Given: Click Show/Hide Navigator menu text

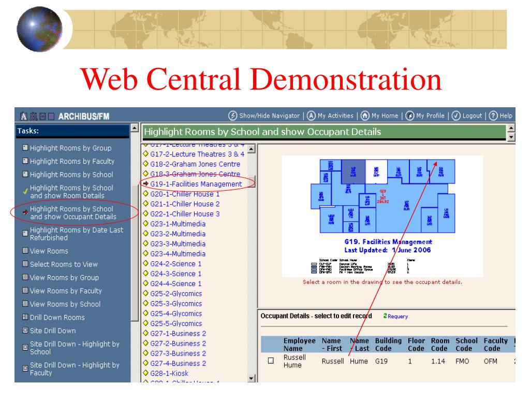Looking at the screenshot, I should click(x=269, y=116).
